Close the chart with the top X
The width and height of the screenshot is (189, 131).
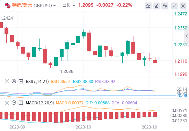point(183,6)
